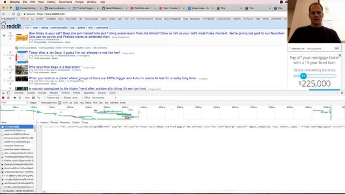
Task: Upvote the Friskies promoted post
Action: click(x=10, y=33)
